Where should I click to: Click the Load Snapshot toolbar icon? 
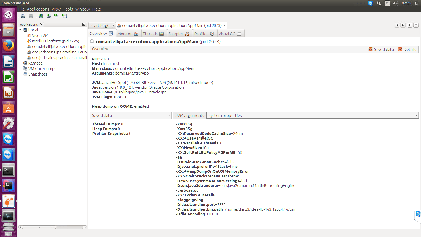(x=23, y=16)
